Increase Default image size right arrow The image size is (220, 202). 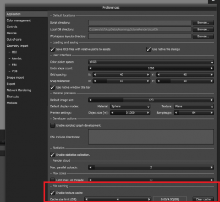tap(212, 100)
